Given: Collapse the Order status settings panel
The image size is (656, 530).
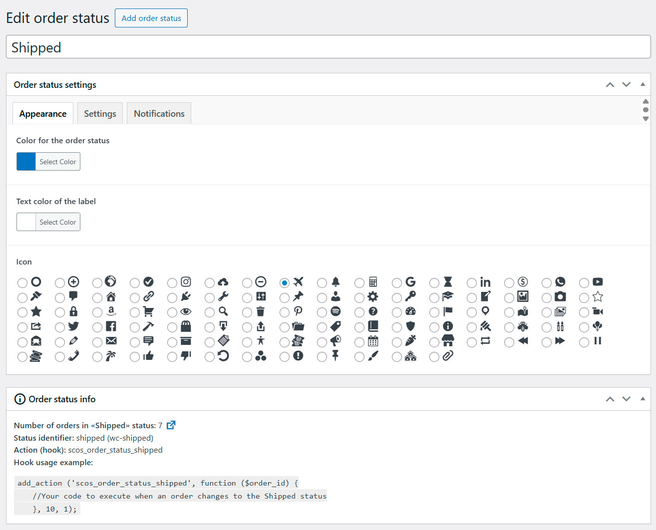Looking at the screenshot, I should 643,84.
